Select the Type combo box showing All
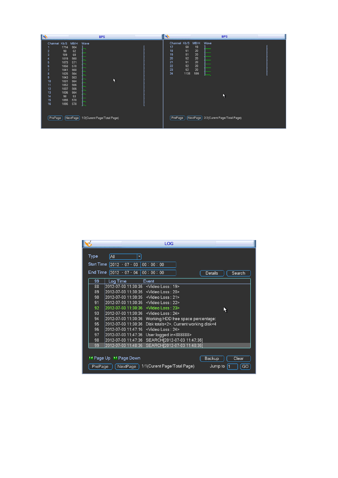338x478 pixels. tap(125, 257)
